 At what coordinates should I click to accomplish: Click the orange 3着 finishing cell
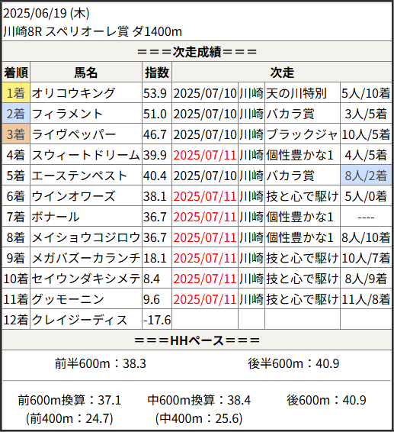(x=16, y=134)
